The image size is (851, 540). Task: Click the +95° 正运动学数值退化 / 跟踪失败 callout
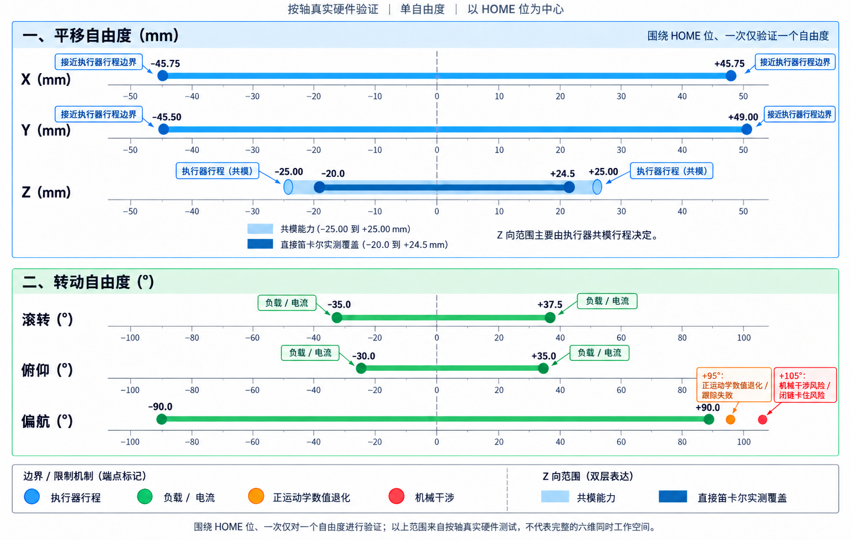click(734, 385)
